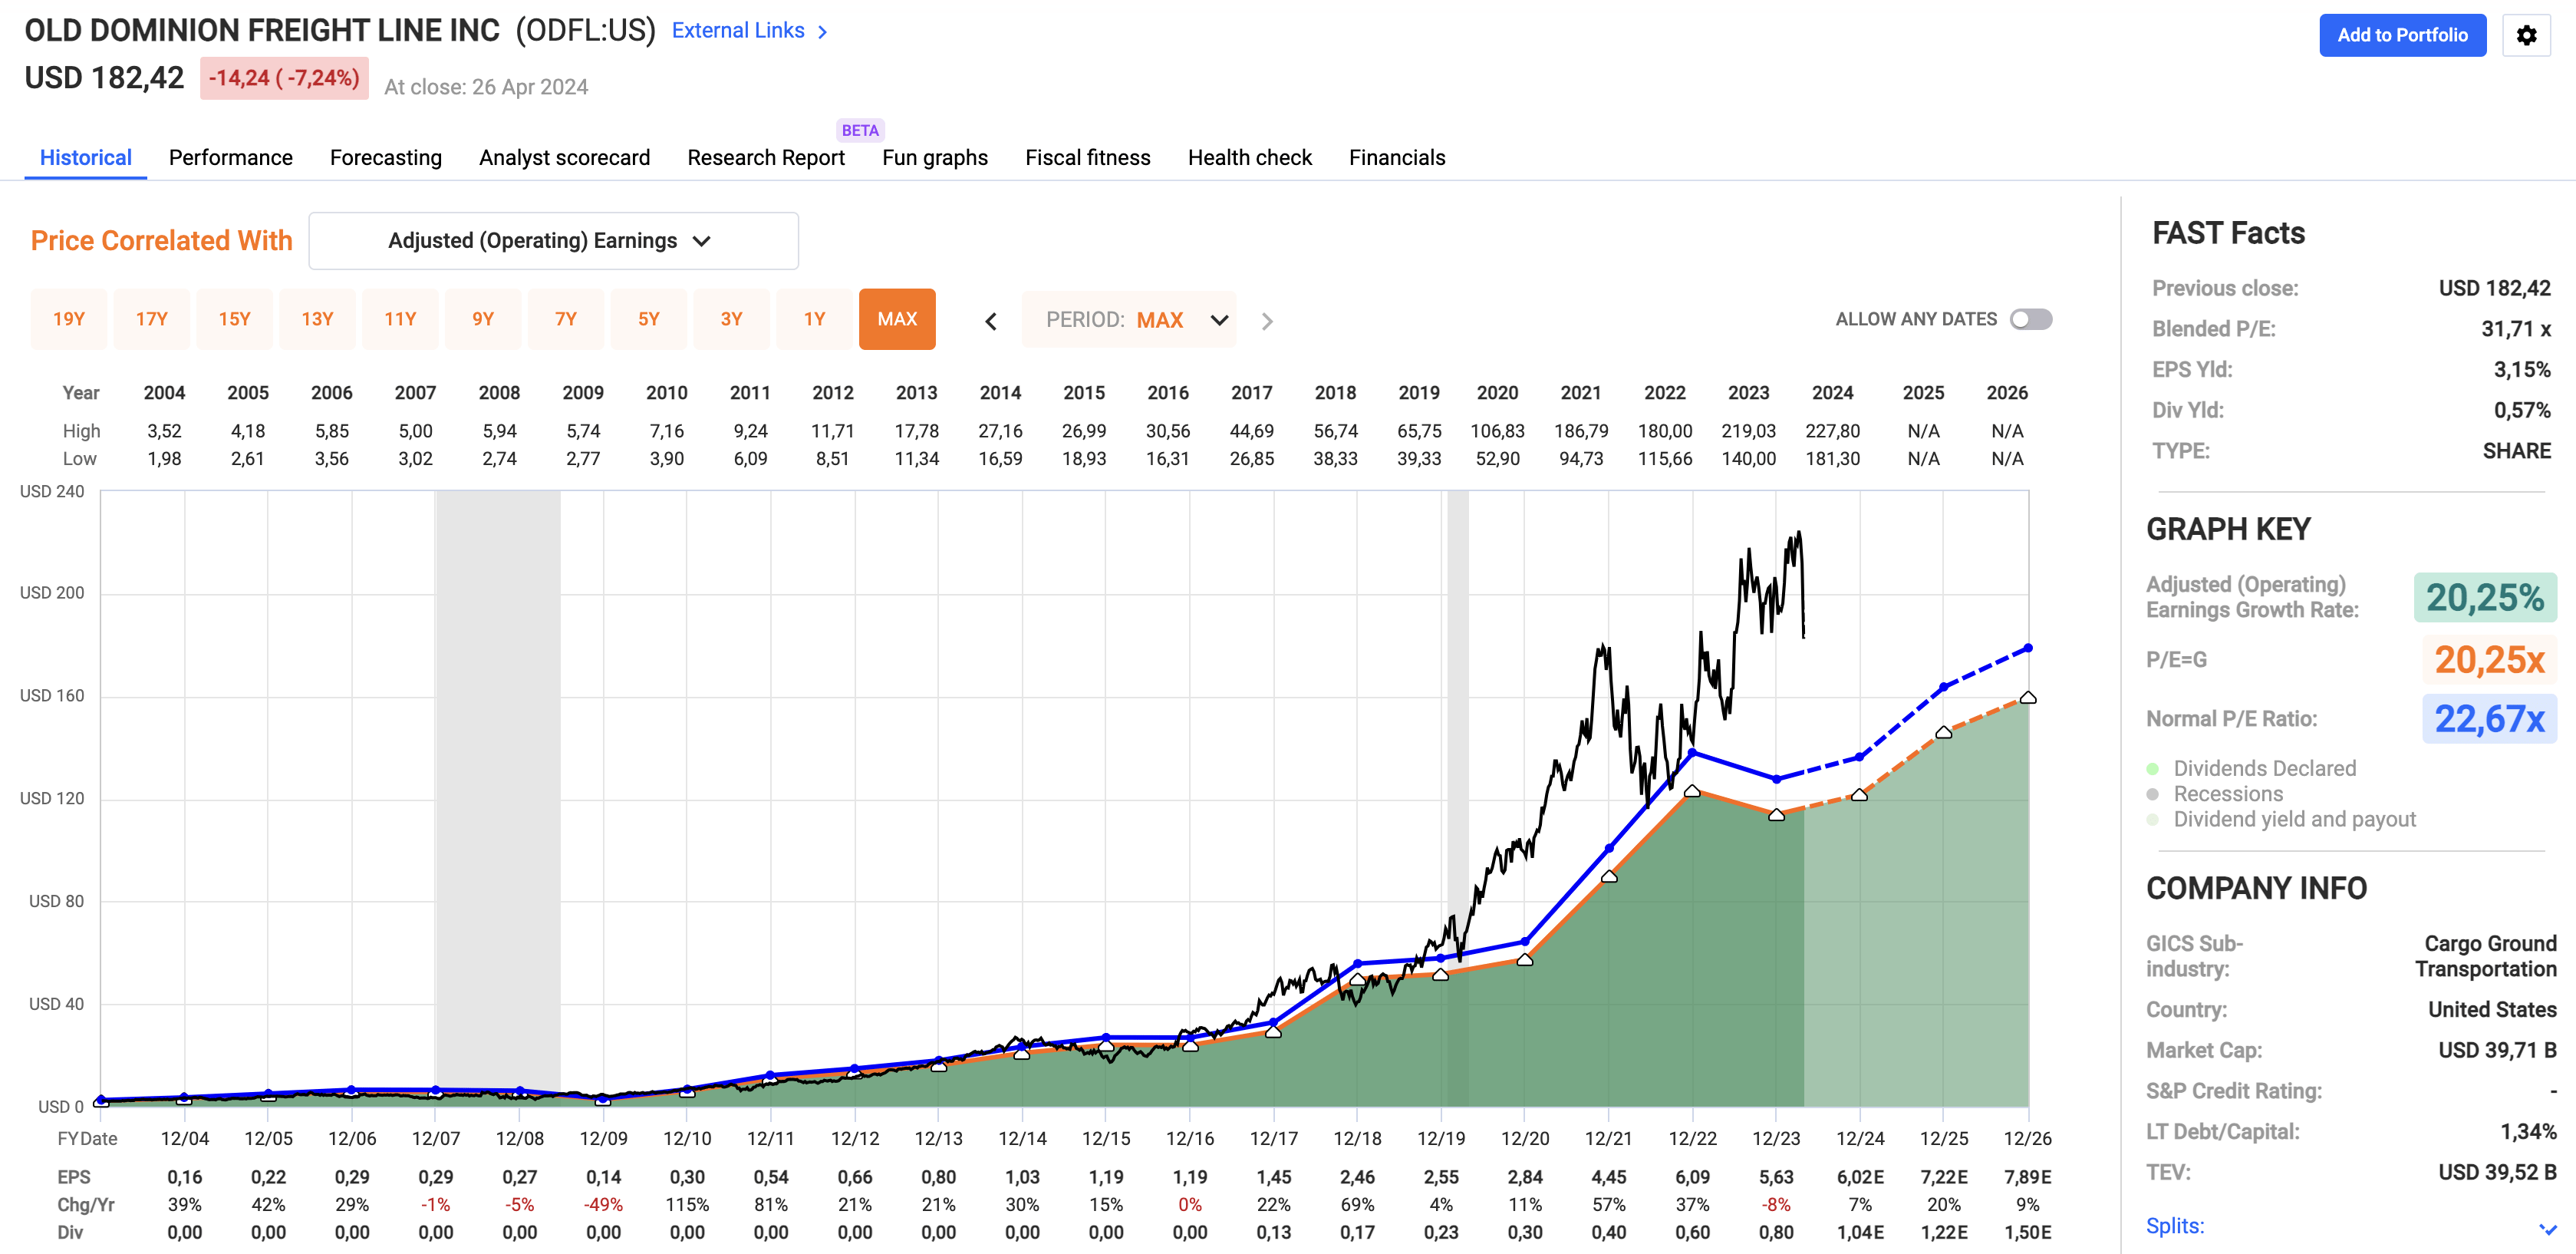2576x1254 pixels.
Task: Click the Splits label
Action: (2175, 1226)
